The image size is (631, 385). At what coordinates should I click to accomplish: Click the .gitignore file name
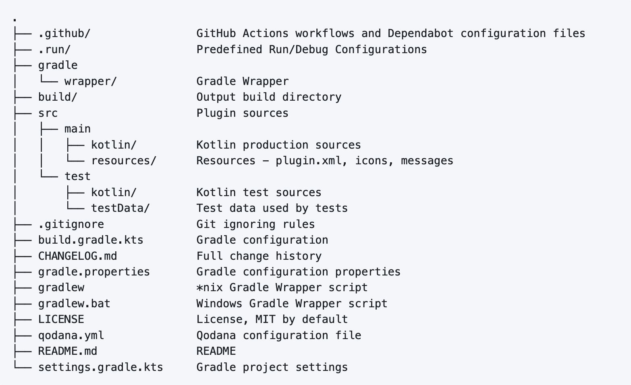(71, 224)
